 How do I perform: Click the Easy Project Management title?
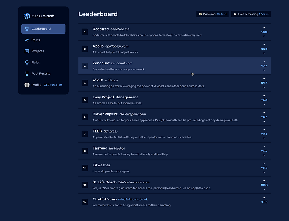(x=116, y=97)
